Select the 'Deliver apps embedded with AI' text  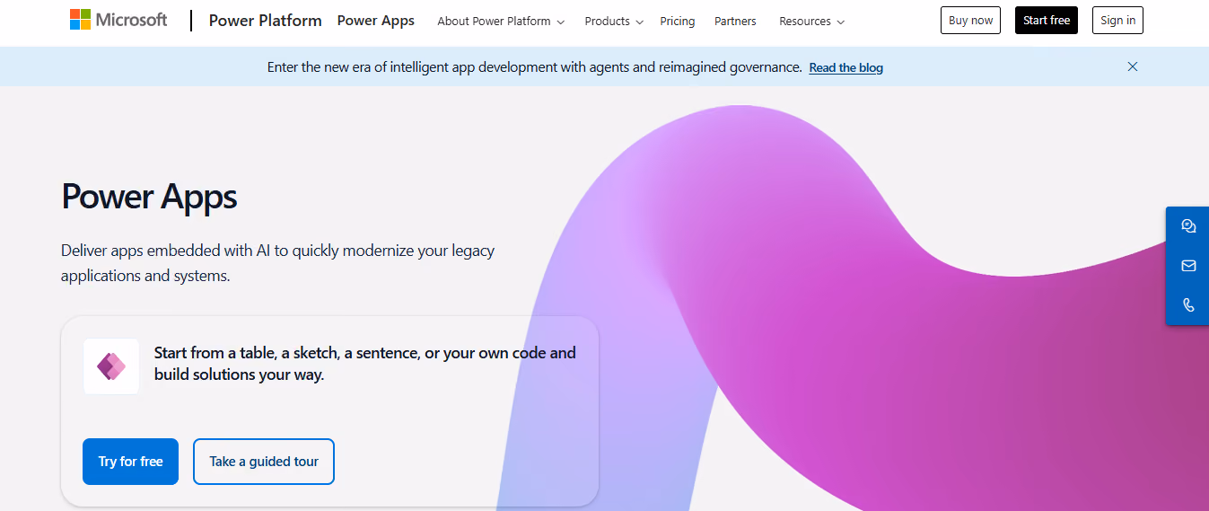tap(277, 263)
